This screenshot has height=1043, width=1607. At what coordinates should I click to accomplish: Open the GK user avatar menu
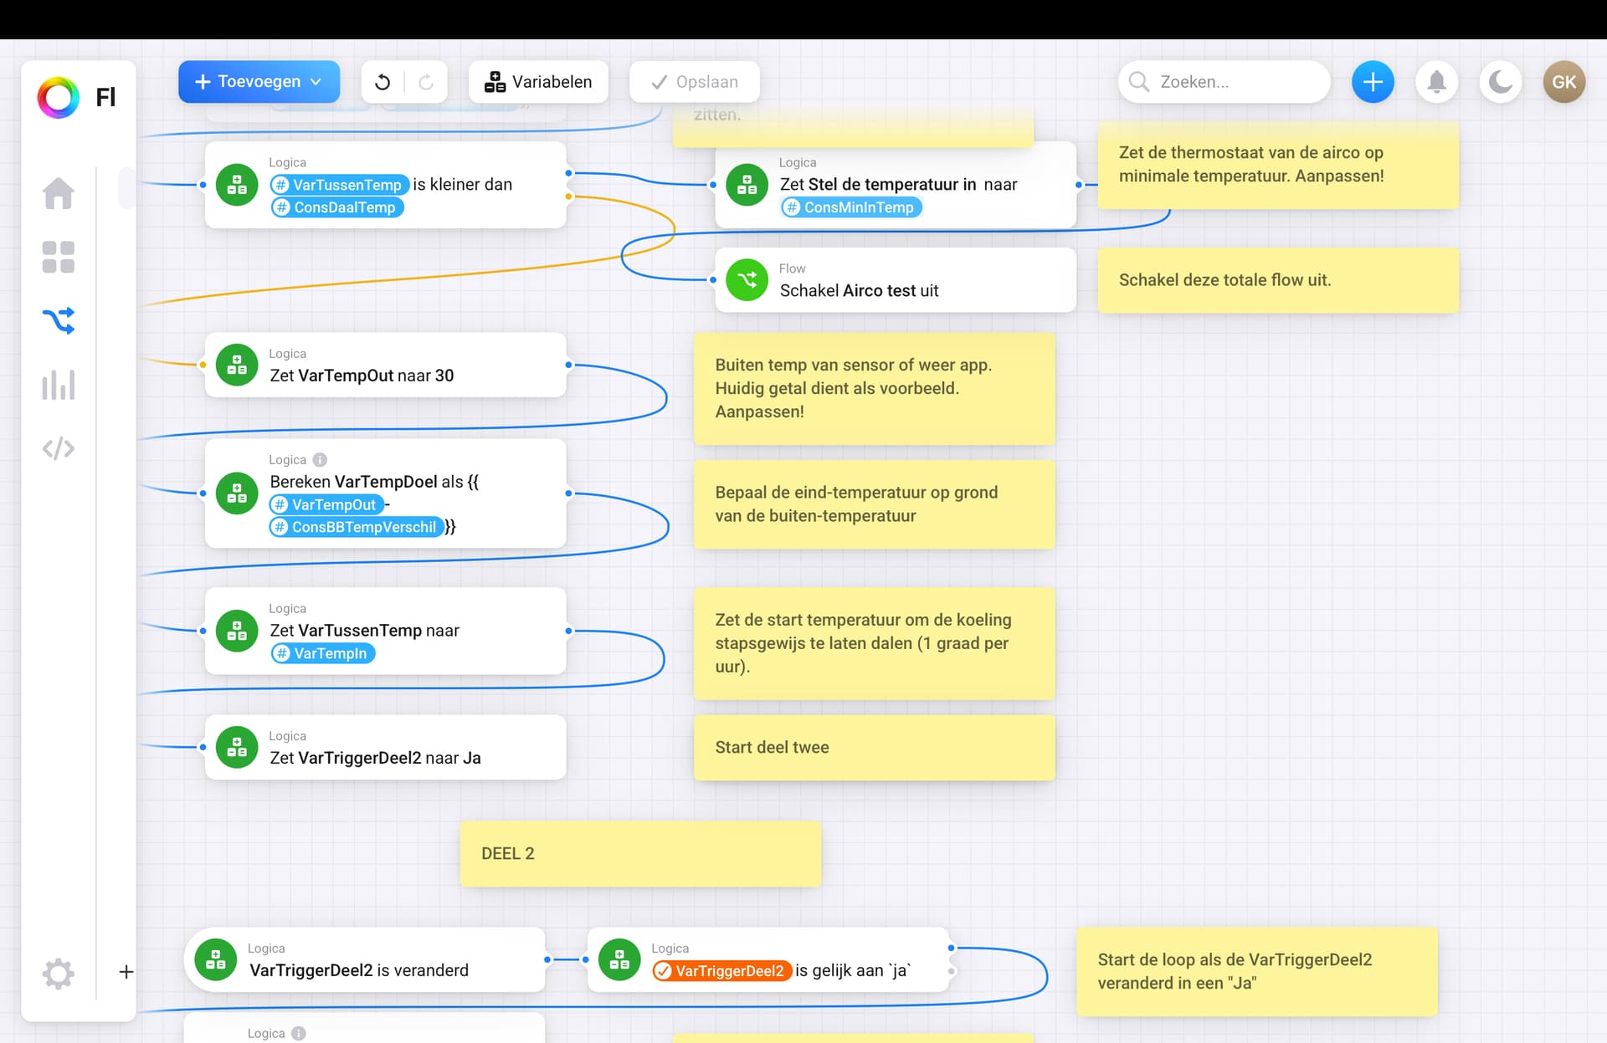(1563, 82)
